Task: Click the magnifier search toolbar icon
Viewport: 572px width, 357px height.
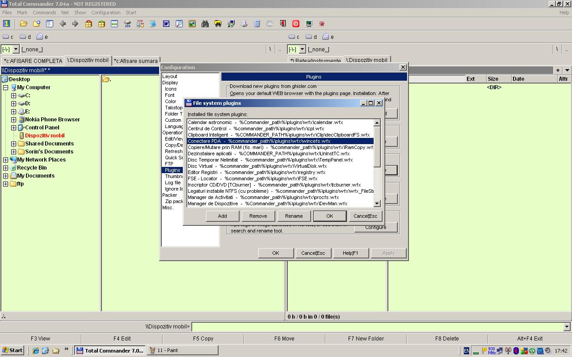Action: [x=179, y=24]
